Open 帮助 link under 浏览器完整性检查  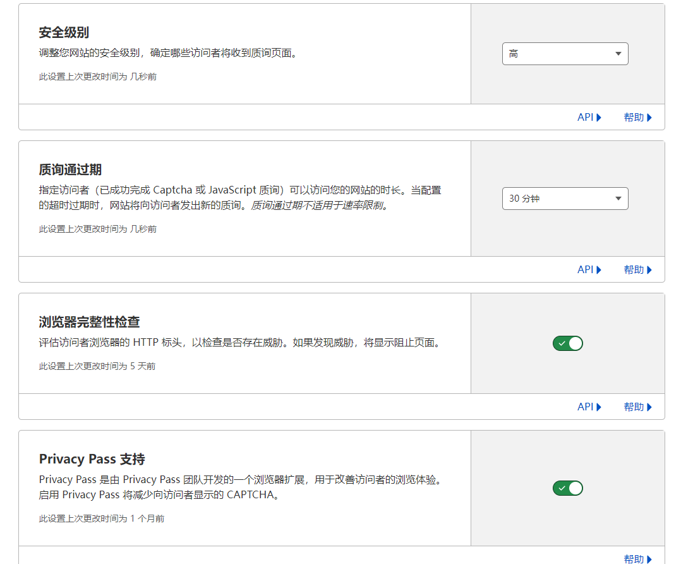[637, 407]
